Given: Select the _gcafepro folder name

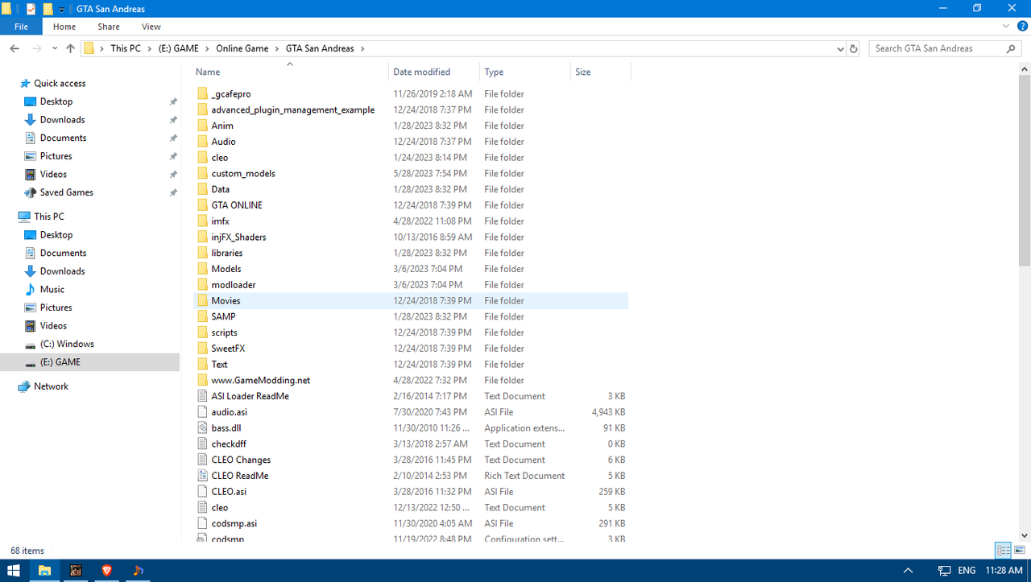Looking at the screenshot, I should pyautogui.click(x=231, y=94).
